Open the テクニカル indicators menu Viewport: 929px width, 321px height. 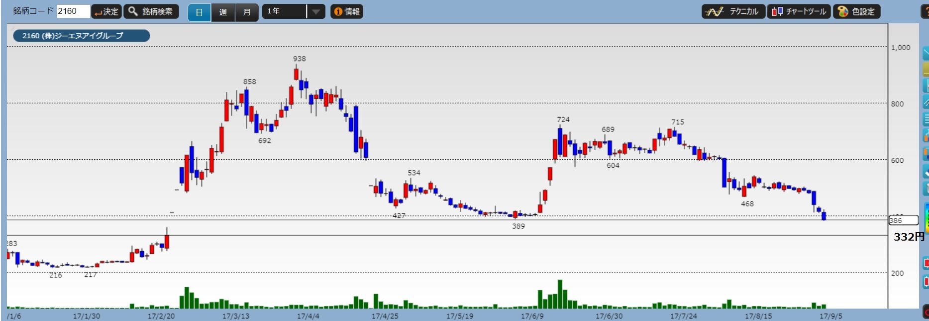[733, 11]
